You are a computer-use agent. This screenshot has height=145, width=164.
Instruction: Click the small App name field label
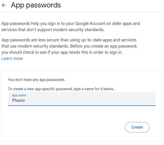coord(19,95)
